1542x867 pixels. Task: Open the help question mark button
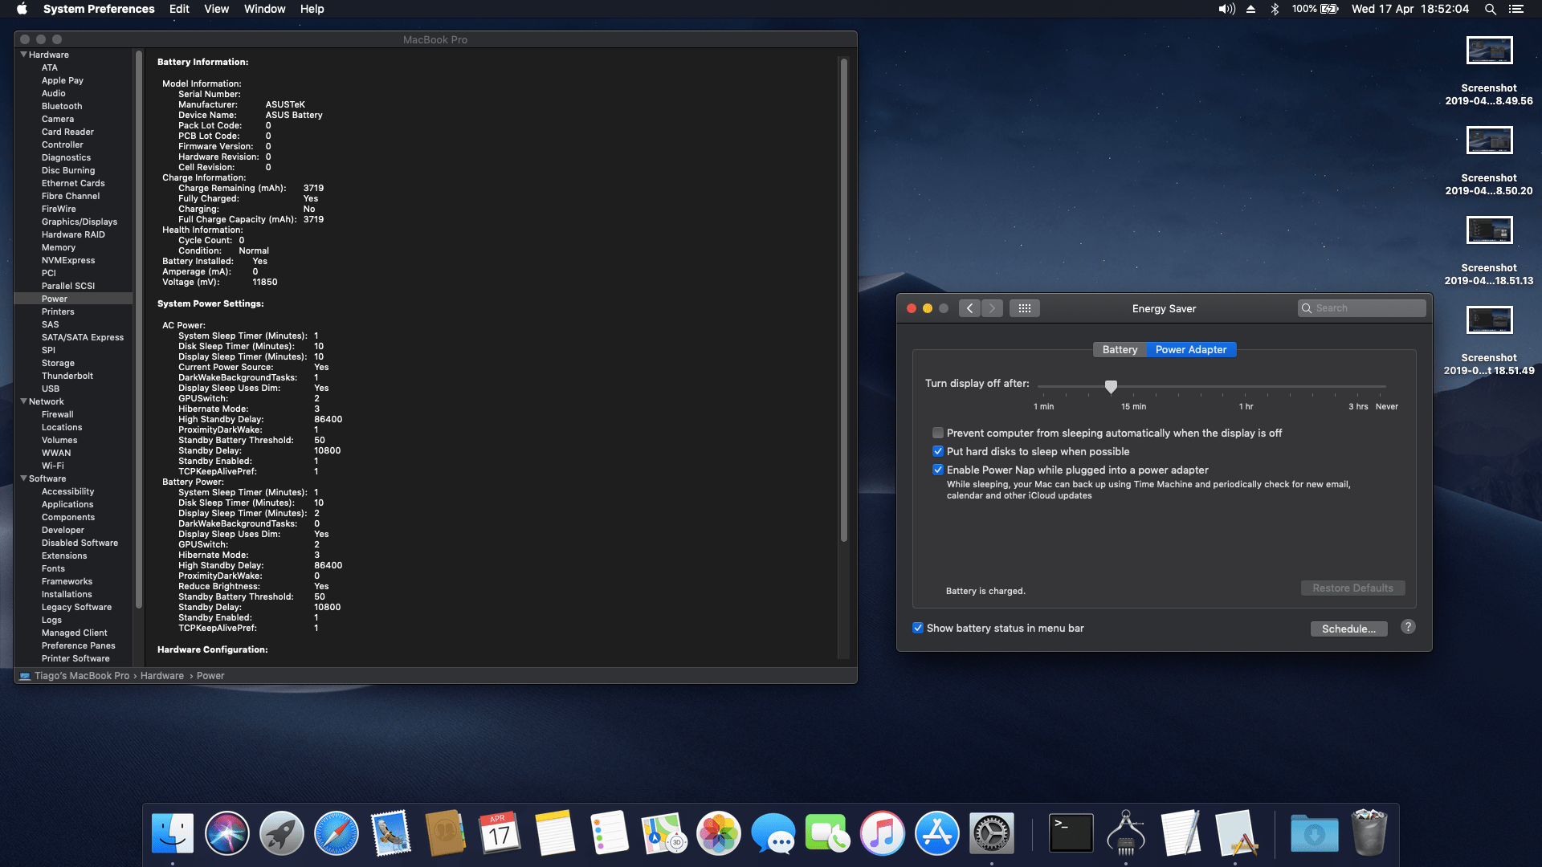pos(1408,627)
